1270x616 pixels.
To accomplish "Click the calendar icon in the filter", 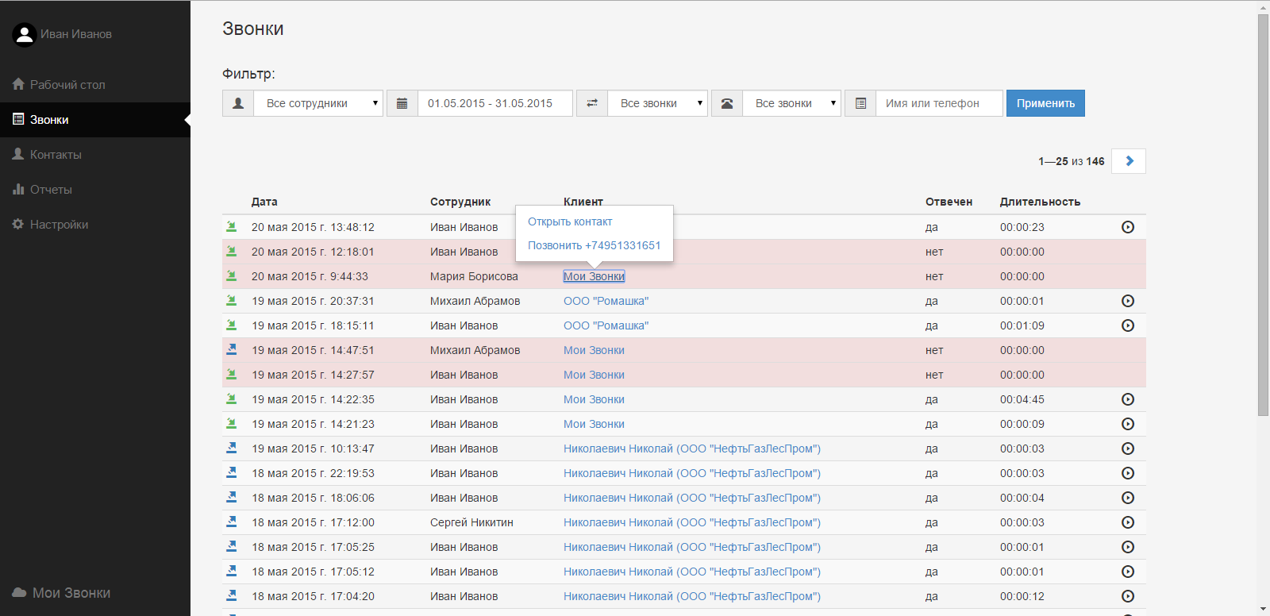I will 402,103.
